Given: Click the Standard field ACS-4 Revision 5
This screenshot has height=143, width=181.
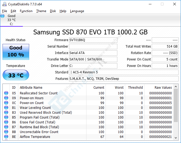Looking at the screenshot, I should [x=124, y=72].
